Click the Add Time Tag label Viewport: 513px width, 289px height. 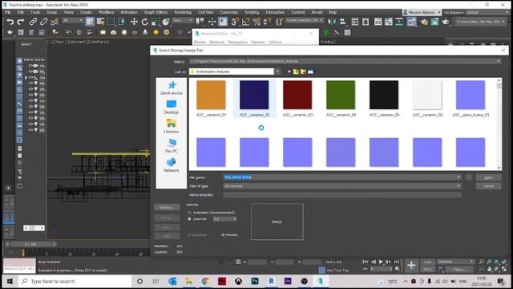[x=337, y=271]
